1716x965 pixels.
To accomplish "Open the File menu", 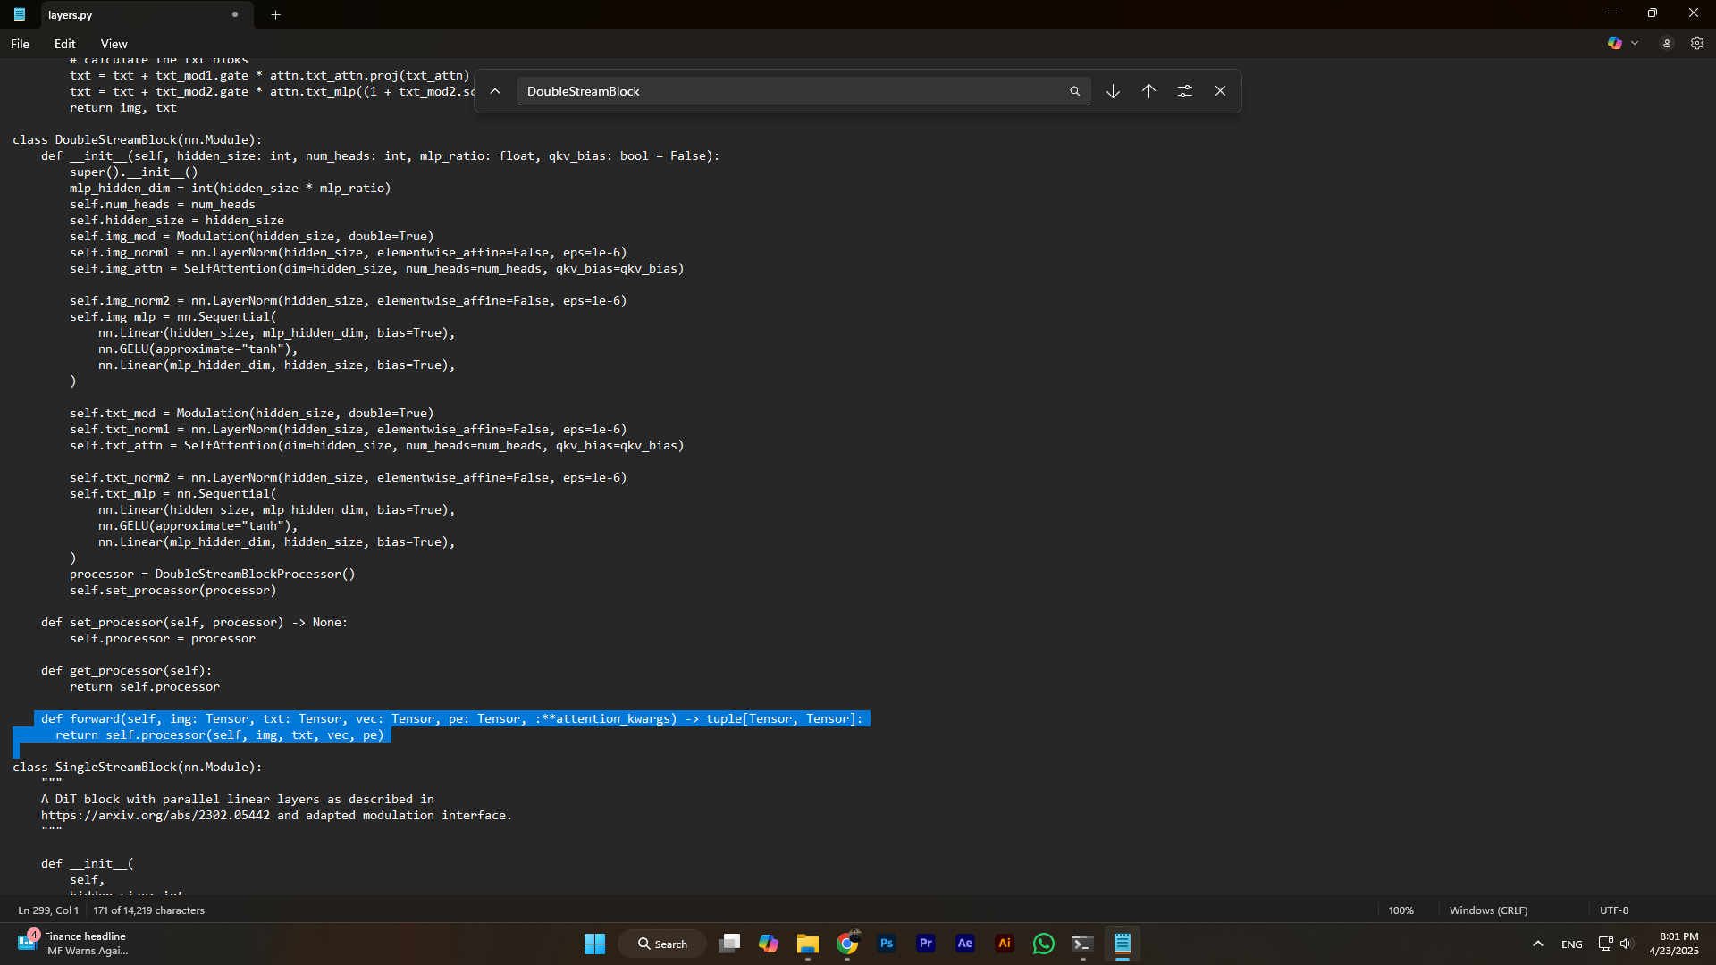I will 20,44.
